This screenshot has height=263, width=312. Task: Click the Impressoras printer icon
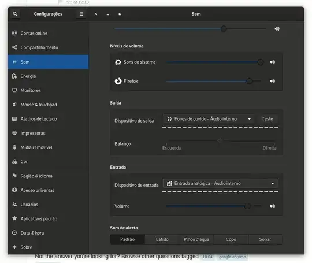pos(14,133)
